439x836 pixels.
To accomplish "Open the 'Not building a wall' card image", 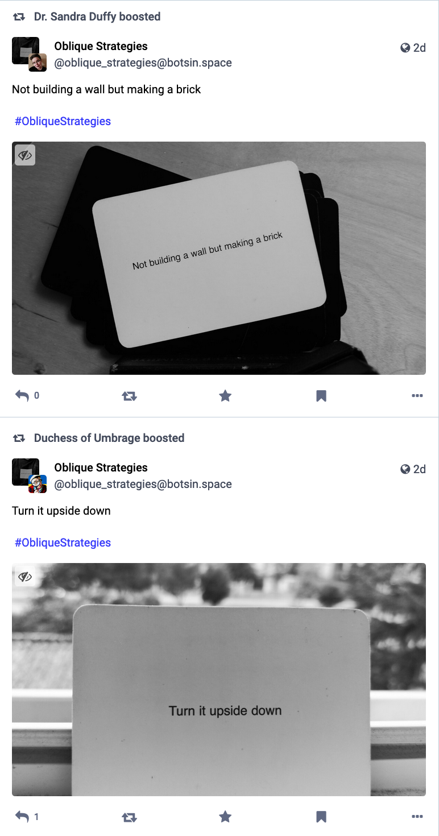I will point(219,258).
